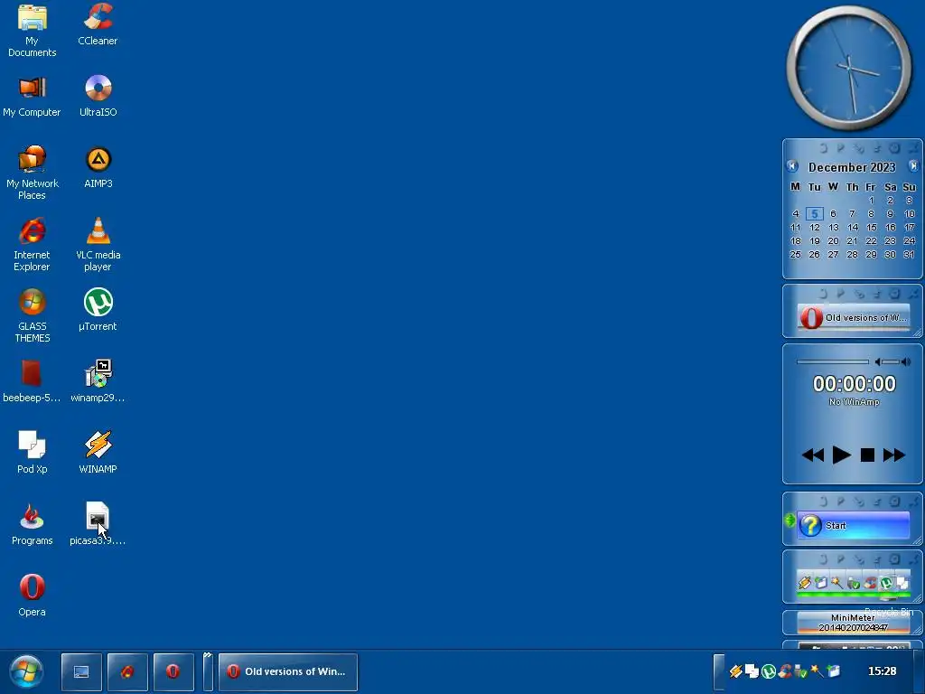925x694 pixels.
Task: Go to next month in calendar widget
Action: pos(913,166)
